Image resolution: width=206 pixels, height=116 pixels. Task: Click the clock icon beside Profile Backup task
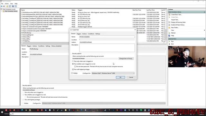tap(22, 33)
